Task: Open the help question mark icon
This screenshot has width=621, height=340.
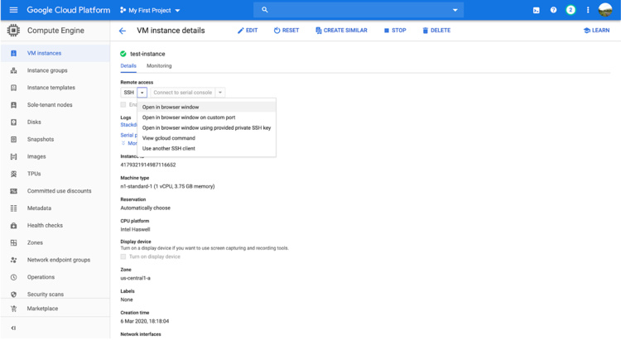Action: 553,10
